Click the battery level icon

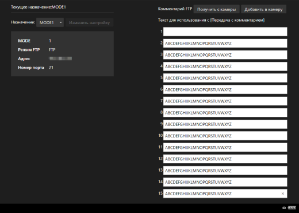[x=292, y=207]
